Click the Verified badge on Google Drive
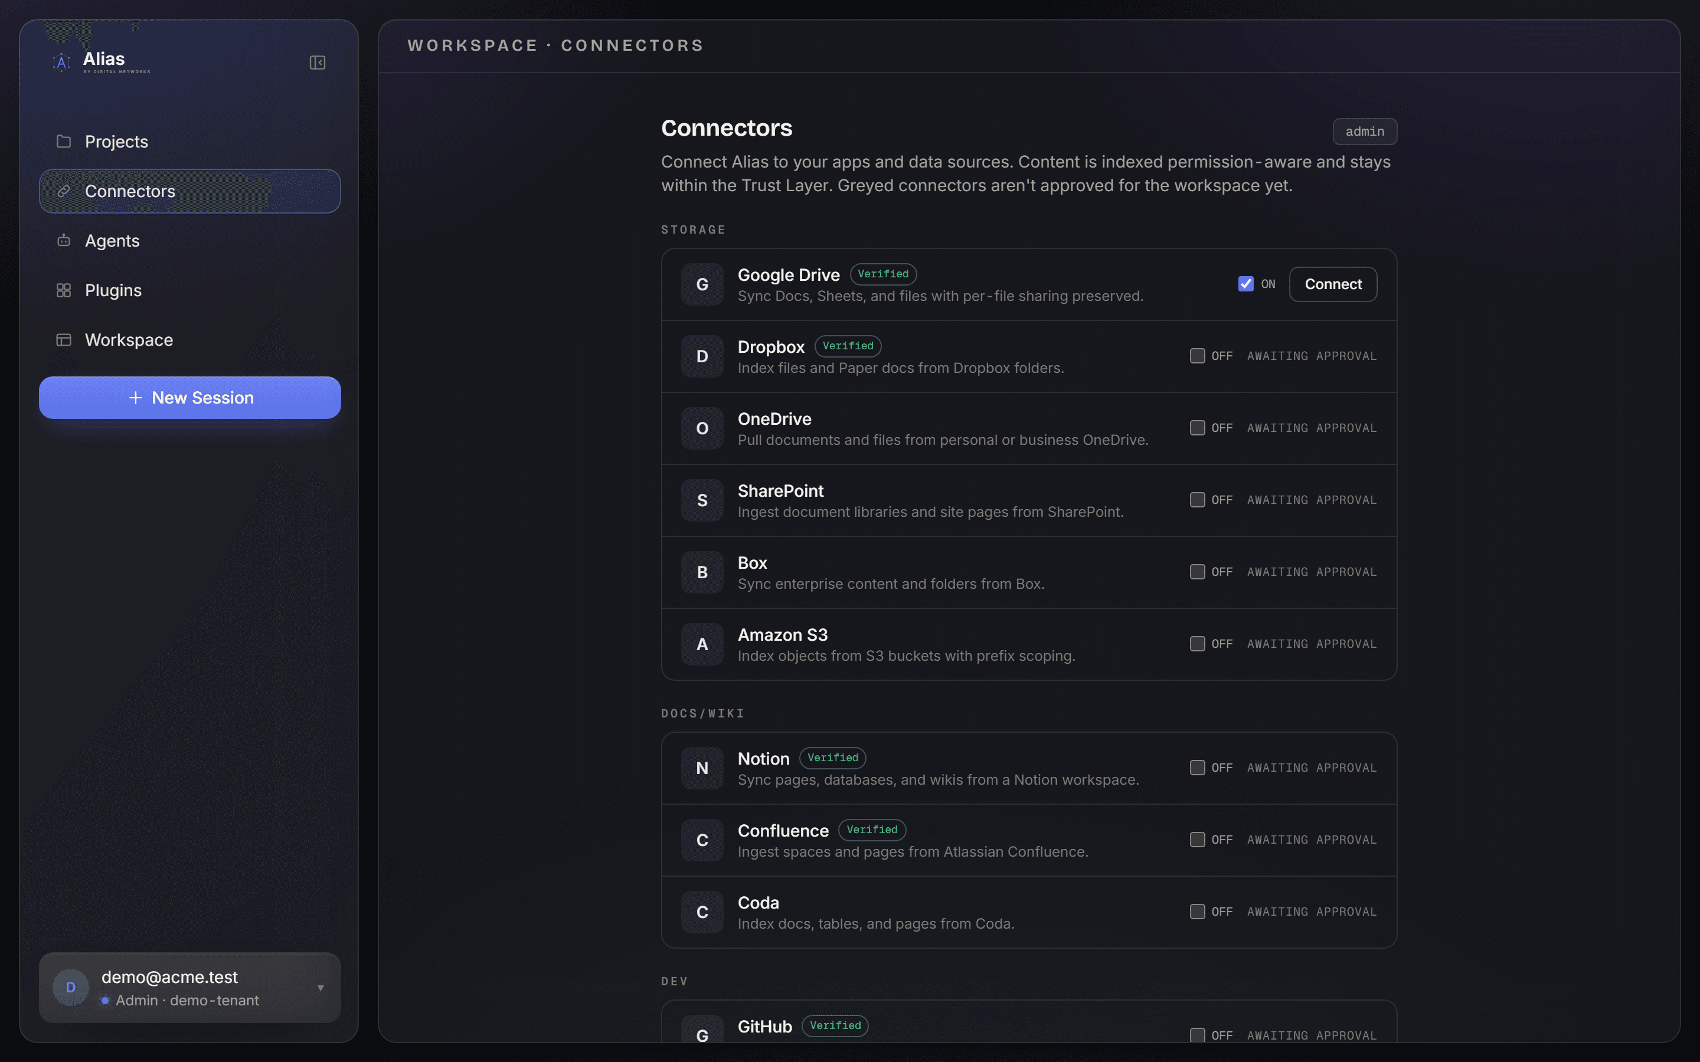Viewport: 1700px width, 1062px height. 883,274
